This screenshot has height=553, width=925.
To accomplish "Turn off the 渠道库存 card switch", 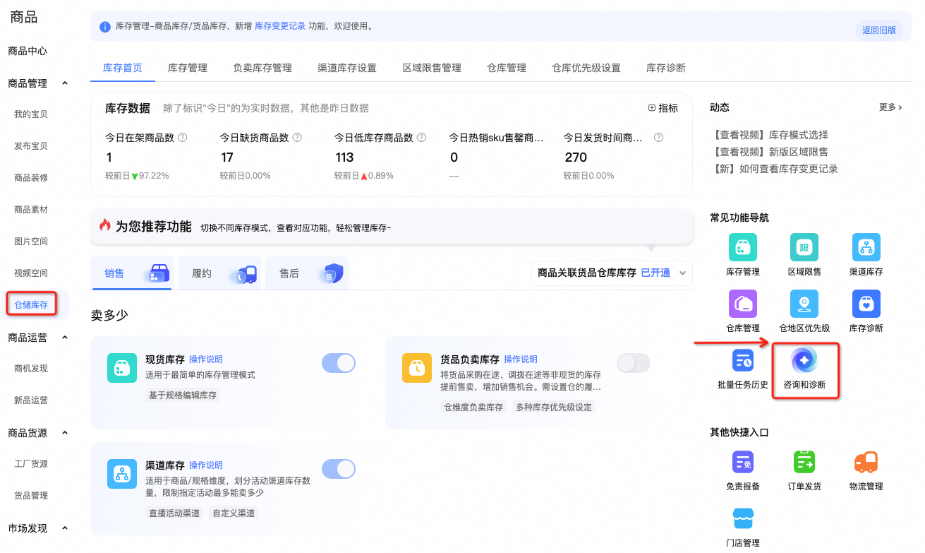I will pyautogui.click(x=339, y=469).
